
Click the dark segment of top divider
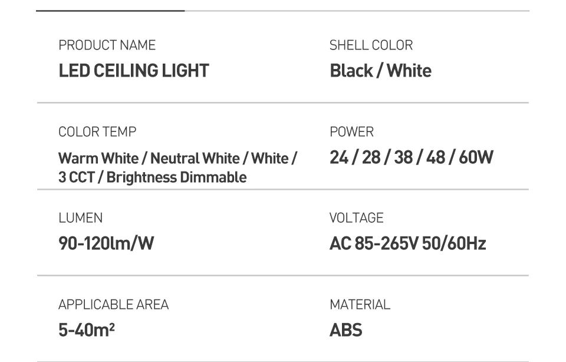110,11
